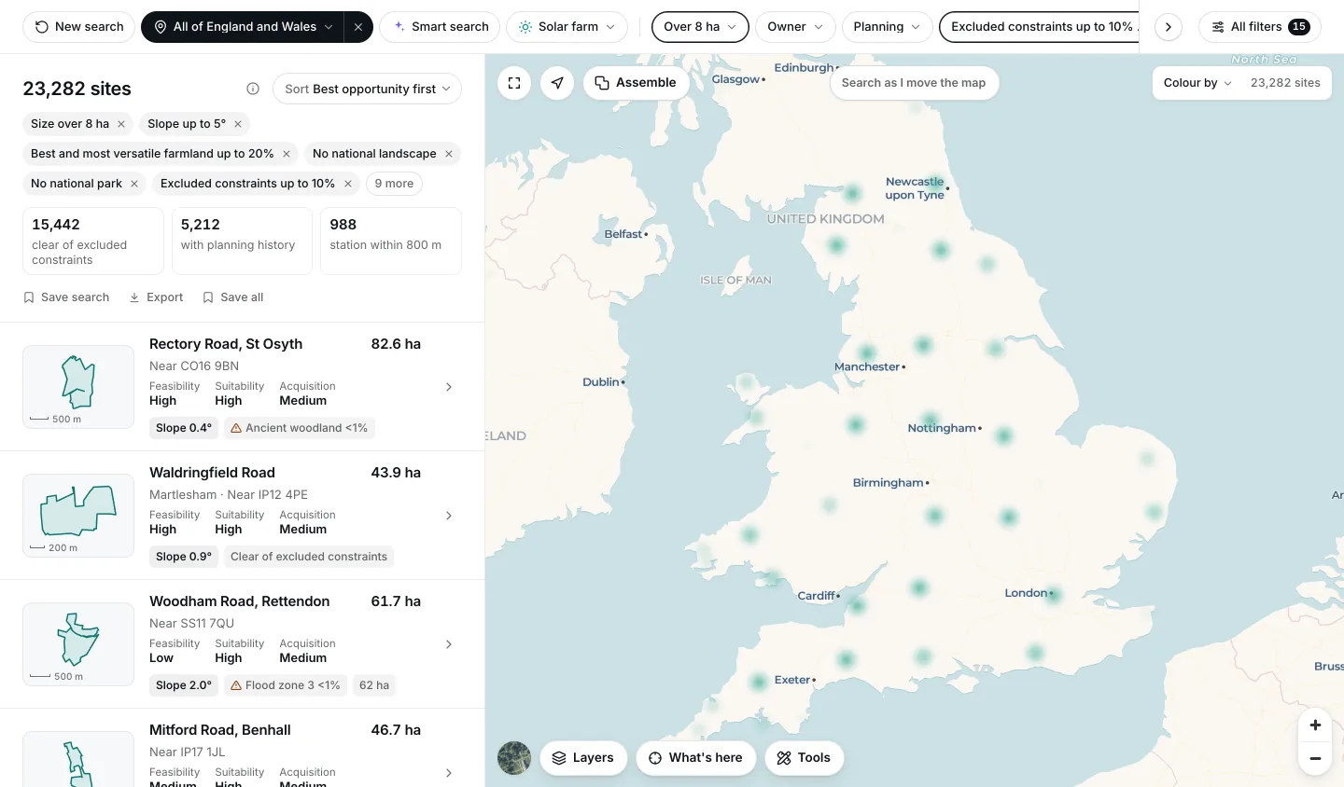Open the Over 8 ha size dropdown
Image resolution: width=1344 pixels, height=787 pixels.
700,27
